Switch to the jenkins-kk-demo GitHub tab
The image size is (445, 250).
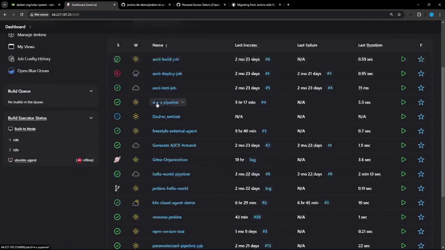pyautogui.click(x=146, y=5)
